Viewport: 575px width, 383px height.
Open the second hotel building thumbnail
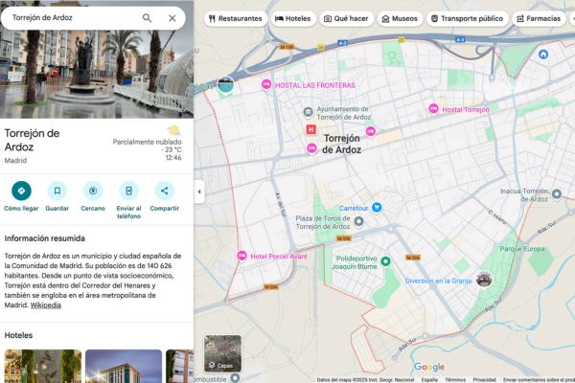(x=124, y=366)
